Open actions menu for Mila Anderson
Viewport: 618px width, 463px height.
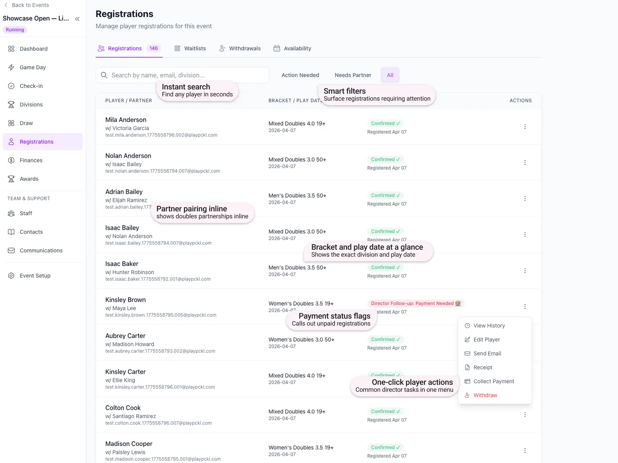(x=525, y=127)
